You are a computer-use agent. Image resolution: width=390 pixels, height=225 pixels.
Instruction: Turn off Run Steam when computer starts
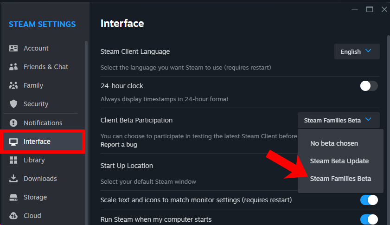369,219
